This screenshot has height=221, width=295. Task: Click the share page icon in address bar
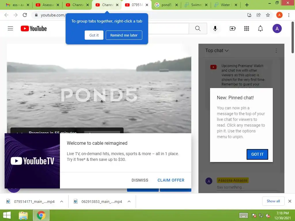(259, 15)
